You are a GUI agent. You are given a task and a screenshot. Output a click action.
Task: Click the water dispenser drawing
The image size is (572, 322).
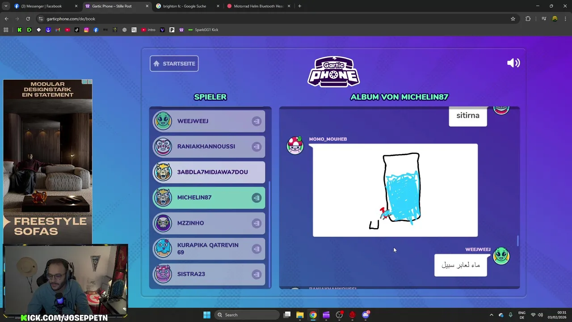click(395, 190)
